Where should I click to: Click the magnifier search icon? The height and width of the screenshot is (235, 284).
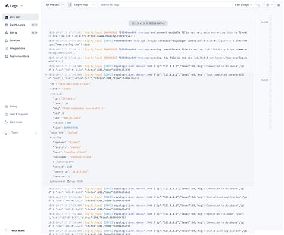click(258, 5)
